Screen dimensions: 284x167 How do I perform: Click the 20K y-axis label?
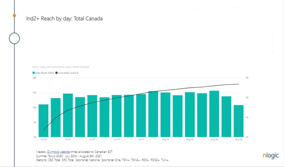(34, 78)
